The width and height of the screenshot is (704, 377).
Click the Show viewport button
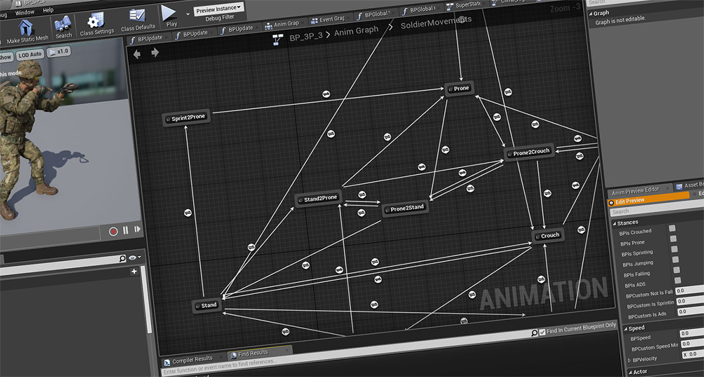pyautogui.click(x=6, y=57)
